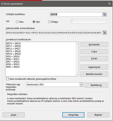Select constraint $P$10 = $P$25
113x121 pixels.
(13, 44)
